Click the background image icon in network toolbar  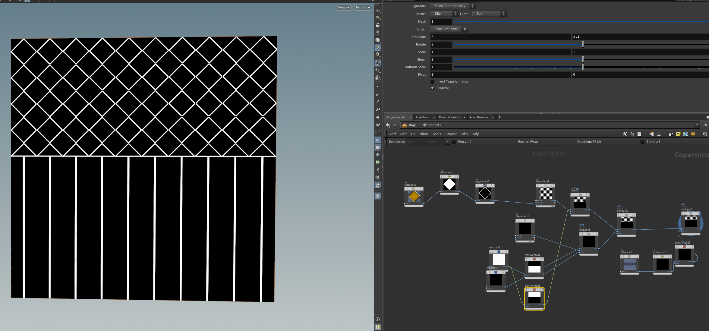tap(685, 134)
